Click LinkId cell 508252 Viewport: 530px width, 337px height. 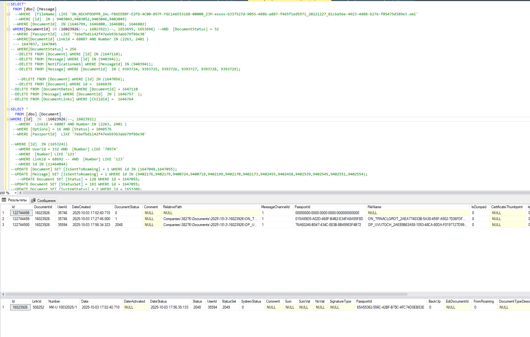(39, 307)
